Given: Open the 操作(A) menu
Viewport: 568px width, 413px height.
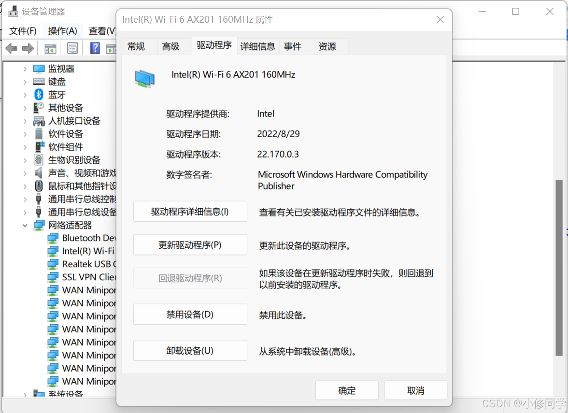Looking at the screenshot, I should (63, 31).
